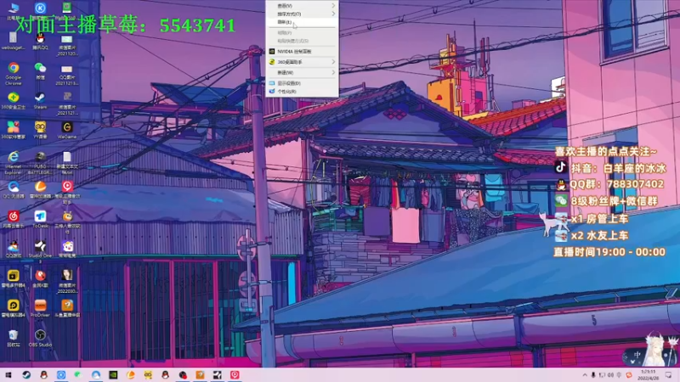Expand the 查看(V) submenu
The height and width of the screenshot is (382, 680).
pyautogui.click(x=302, y=6)
